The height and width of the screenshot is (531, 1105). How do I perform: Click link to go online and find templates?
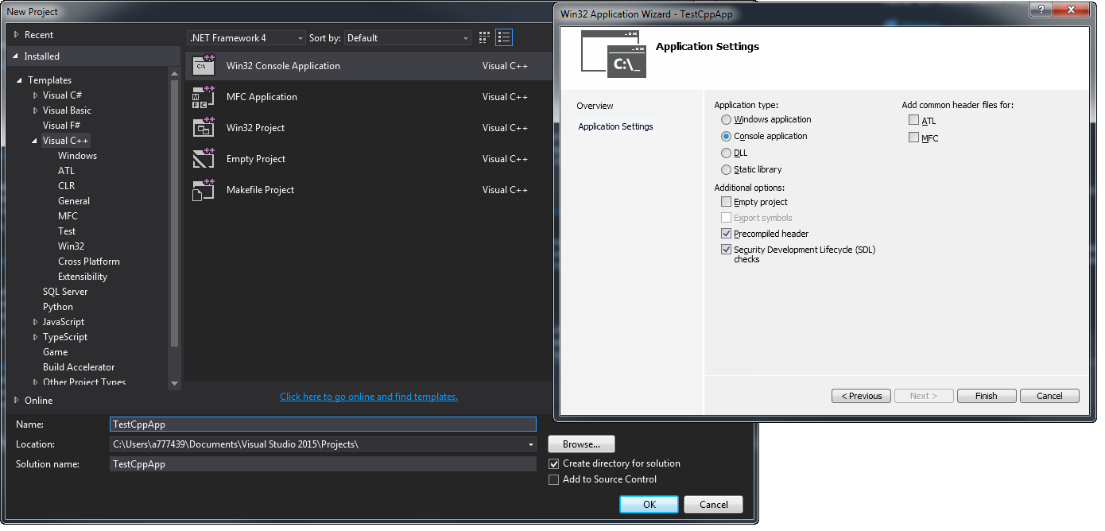369,397
